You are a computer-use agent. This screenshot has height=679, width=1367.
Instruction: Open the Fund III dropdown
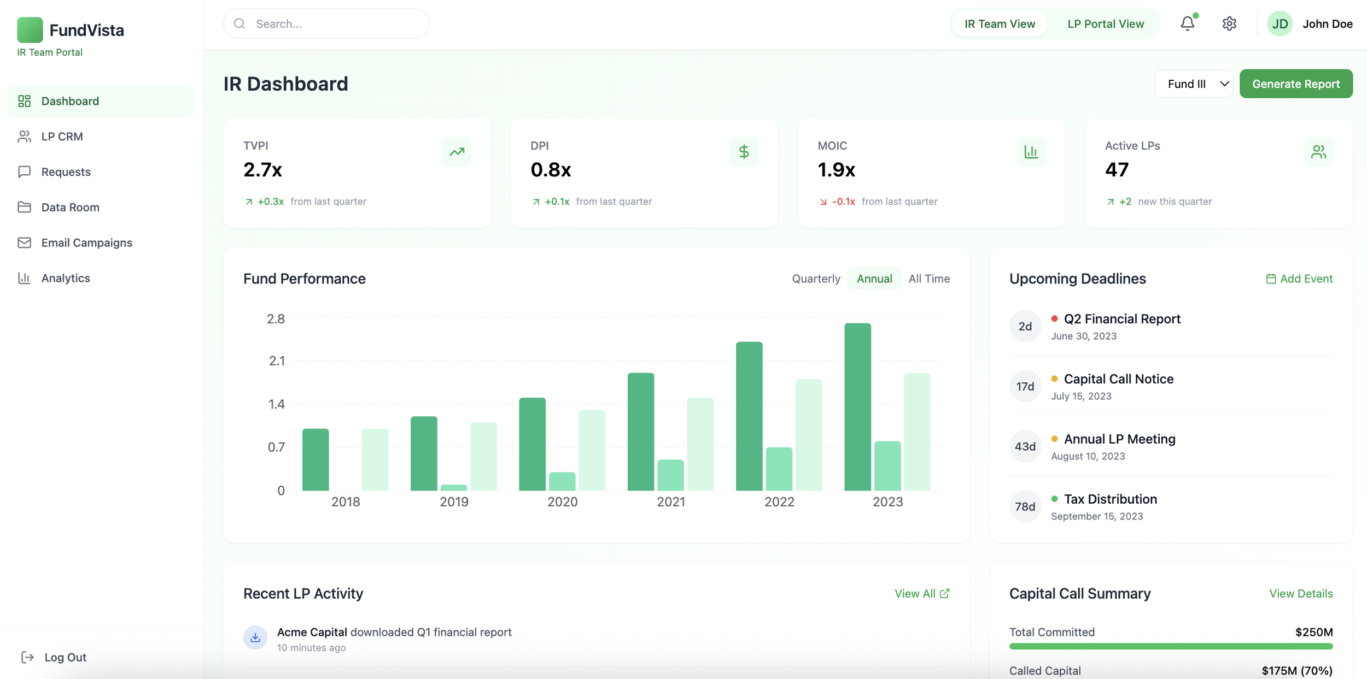pyautogui.click(x=1194, y=84)
